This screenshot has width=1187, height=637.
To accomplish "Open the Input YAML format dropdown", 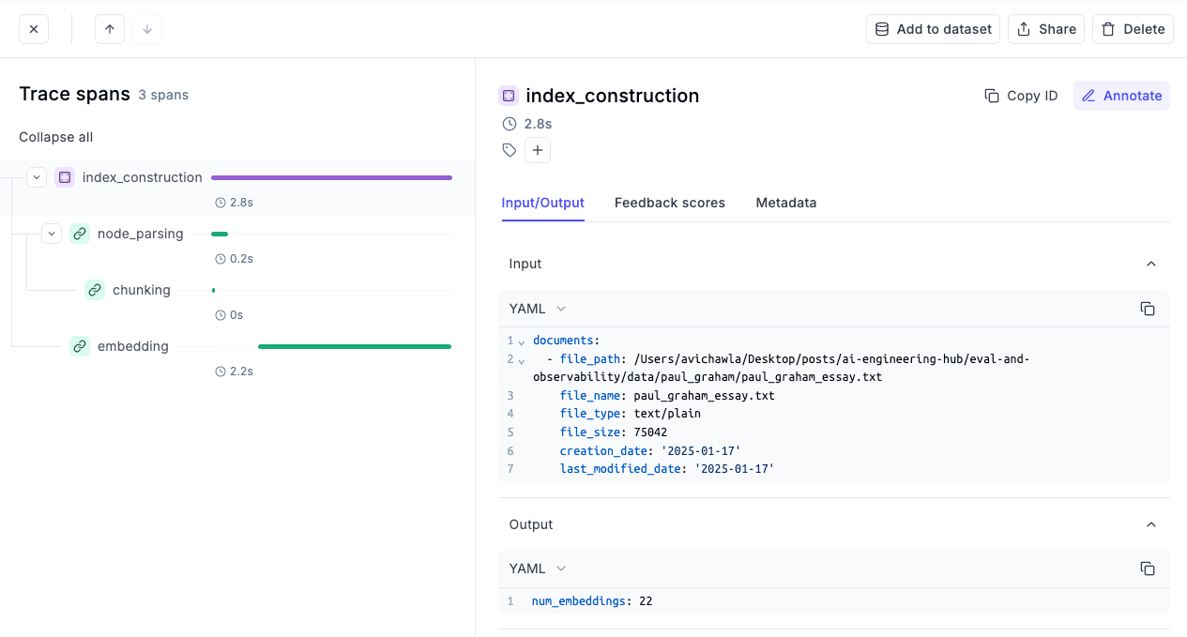I will click(x=538, y=309).
